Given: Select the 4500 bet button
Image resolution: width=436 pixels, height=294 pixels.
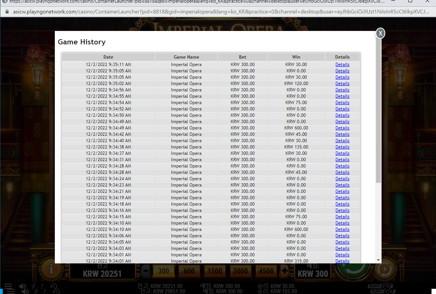Looking at the screenshot, I should [x=266, y=271].
